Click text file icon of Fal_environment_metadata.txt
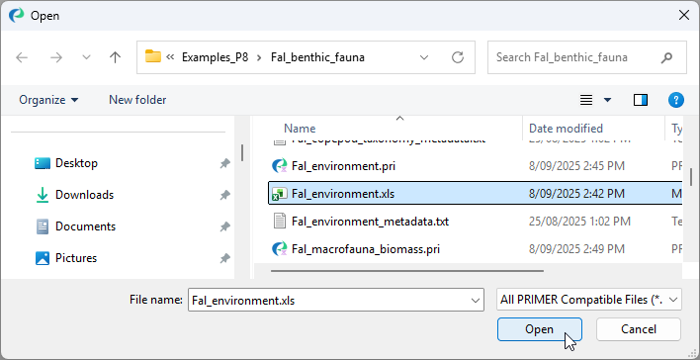This screenshot has height=360, width=700. (280, 222)
